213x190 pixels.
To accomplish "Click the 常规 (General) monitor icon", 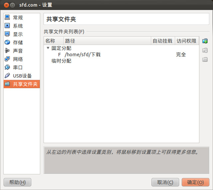I will 7,17.
